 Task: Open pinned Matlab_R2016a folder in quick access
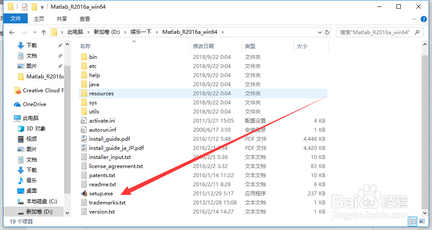(x=41, y=77)
